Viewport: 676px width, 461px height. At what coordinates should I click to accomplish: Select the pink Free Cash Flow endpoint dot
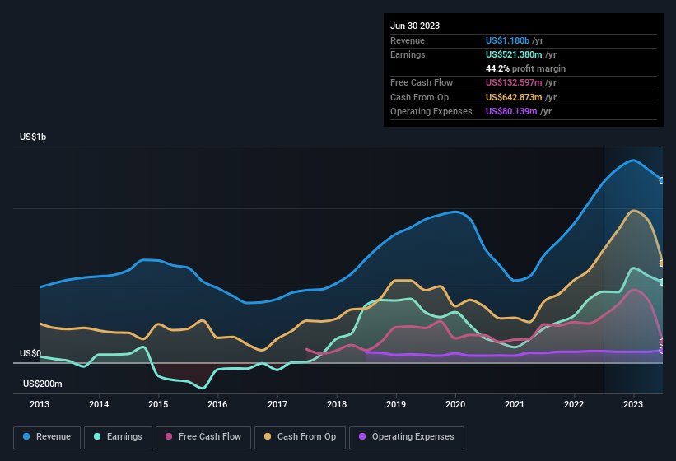tap(662, 342)
